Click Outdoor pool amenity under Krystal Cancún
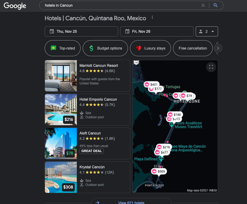Image resolution: width=247 pixels, height=204 pixels. pyautogui.click(x=92, y=185)
